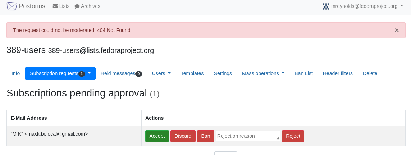Switch to the Templates tab
Image resolution: width=411 pixels, height=155 pixels.
pos(192,73)
